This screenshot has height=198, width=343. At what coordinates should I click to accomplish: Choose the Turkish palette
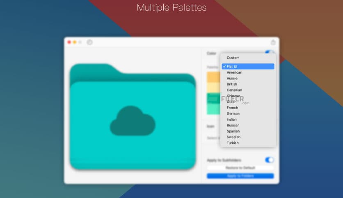click(x=248, y=143)
